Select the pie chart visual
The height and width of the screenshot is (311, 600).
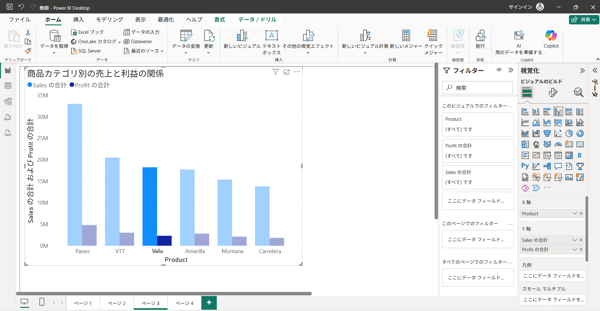coord(569,134)
